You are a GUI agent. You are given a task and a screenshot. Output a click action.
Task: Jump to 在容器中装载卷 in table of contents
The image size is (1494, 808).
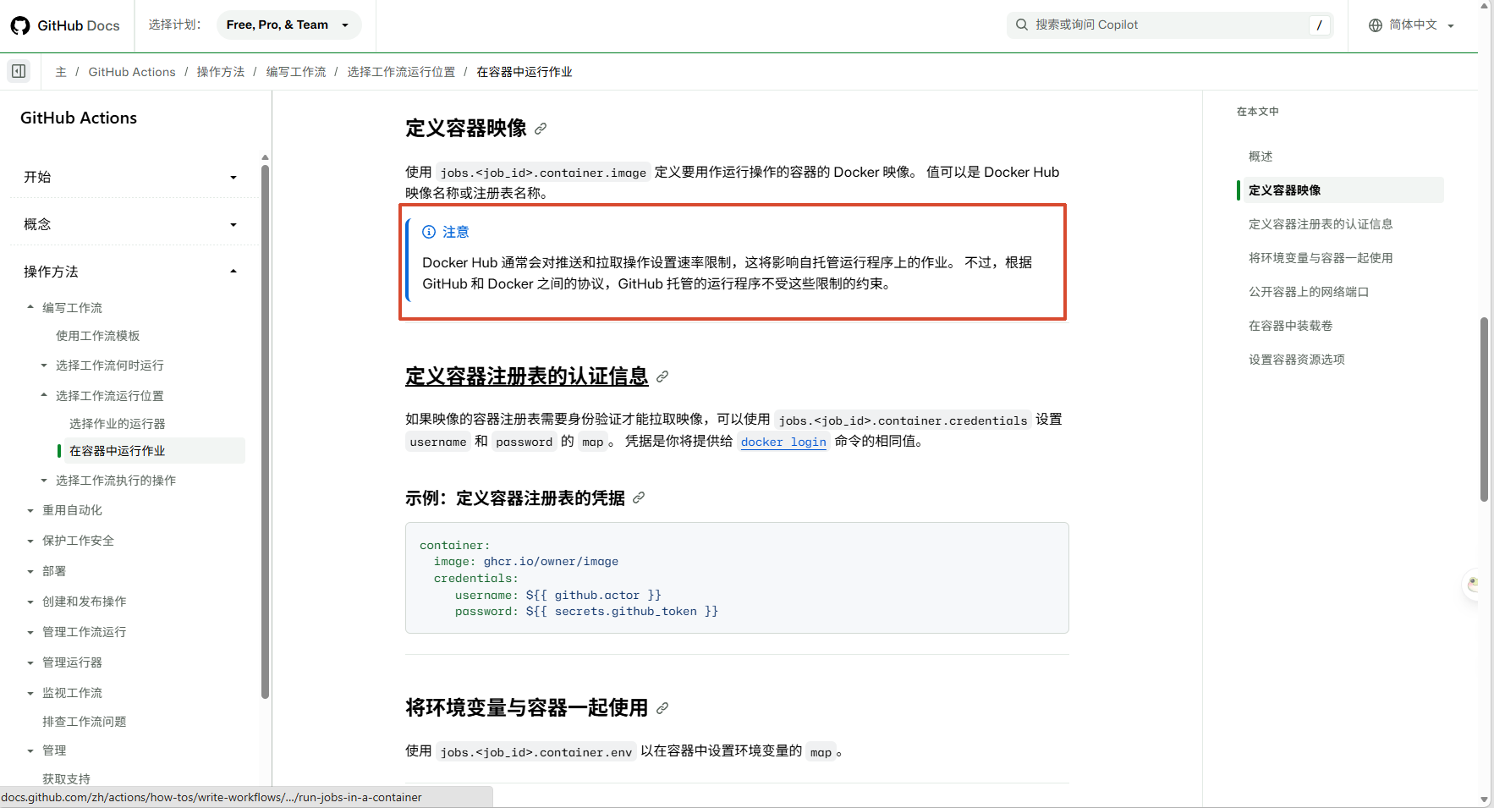click(x=1291, y=326)
